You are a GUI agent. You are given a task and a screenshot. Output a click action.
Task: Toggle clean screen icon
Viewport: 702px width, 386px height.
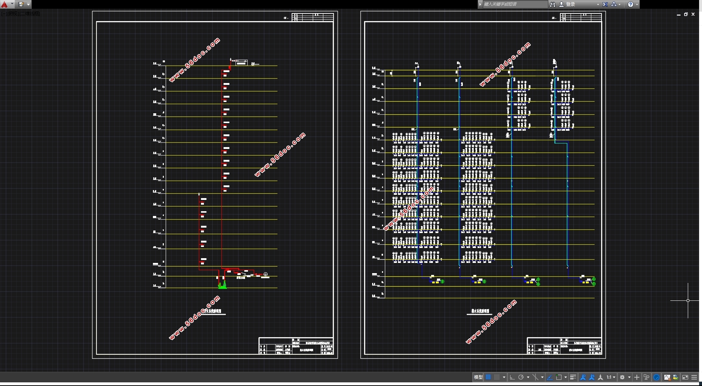(685, 377)
